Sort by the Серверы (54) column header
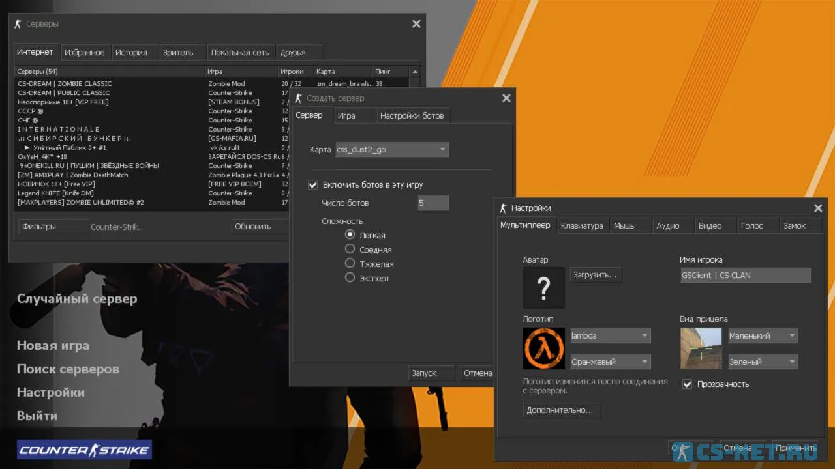This screenshot has width=835, height=469. click(110, 72)
